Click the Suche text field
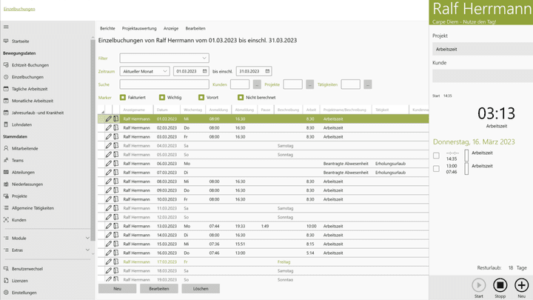This screenshot has width=533, height=300. [x=164, y=84]
